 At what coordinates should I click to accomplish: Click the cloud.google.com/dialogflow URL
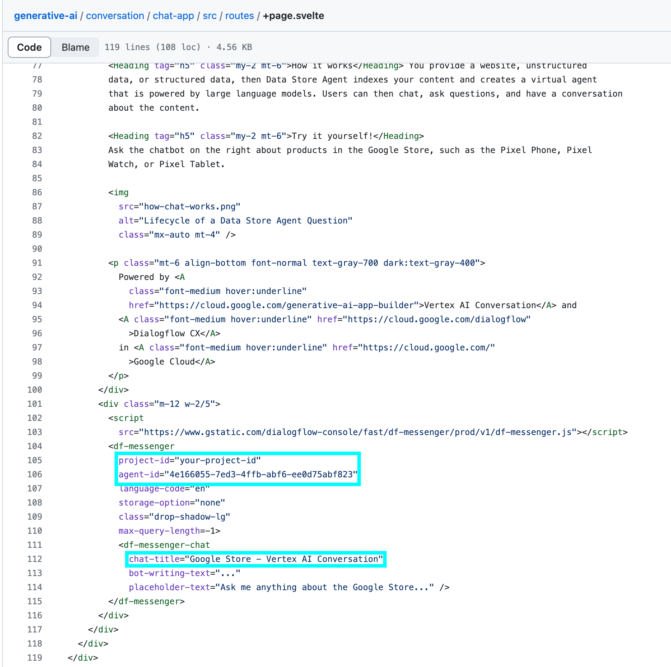click(x=437, y=319)
